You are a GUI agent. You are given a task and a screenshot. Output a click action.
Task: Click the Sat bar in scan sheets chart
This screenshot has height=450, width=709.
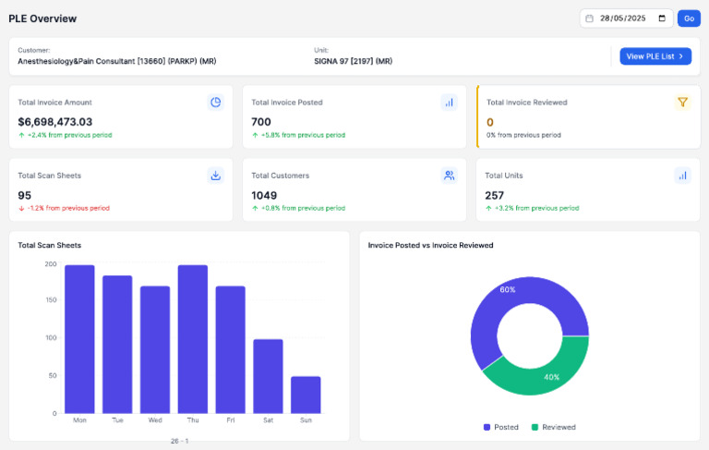(x=268, y=376)
